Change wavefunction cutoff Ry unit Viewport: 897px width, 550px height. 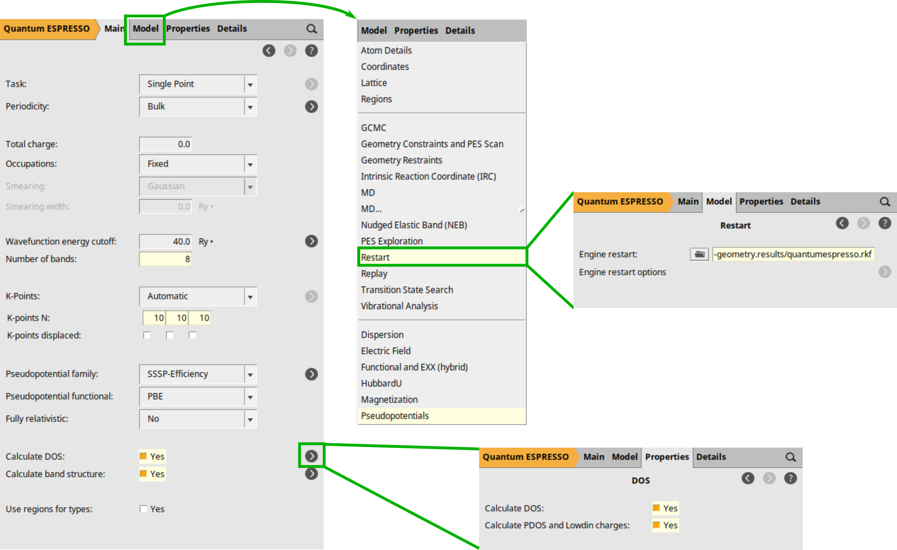[206, 241]
